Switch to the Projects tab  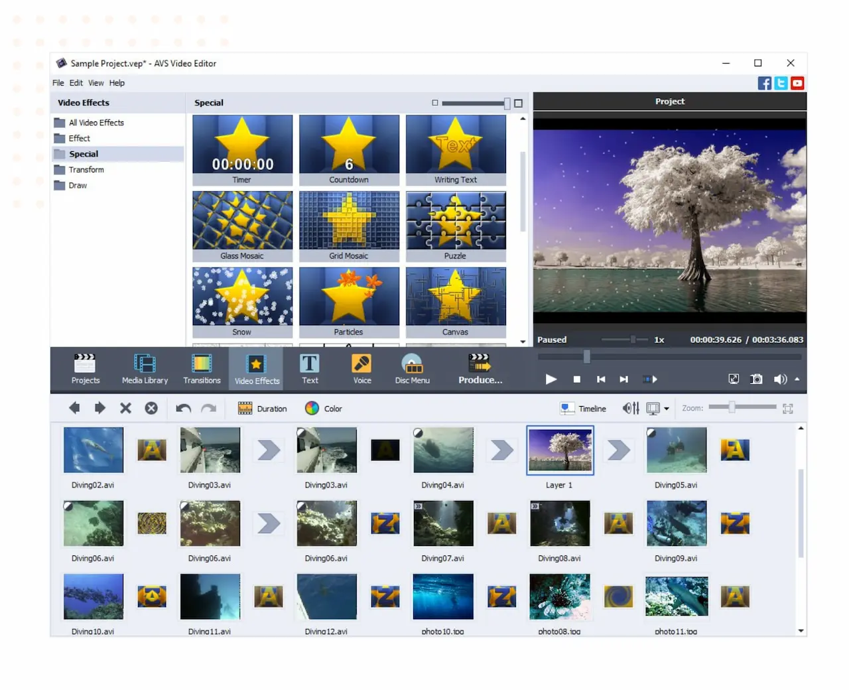(85, 369)
